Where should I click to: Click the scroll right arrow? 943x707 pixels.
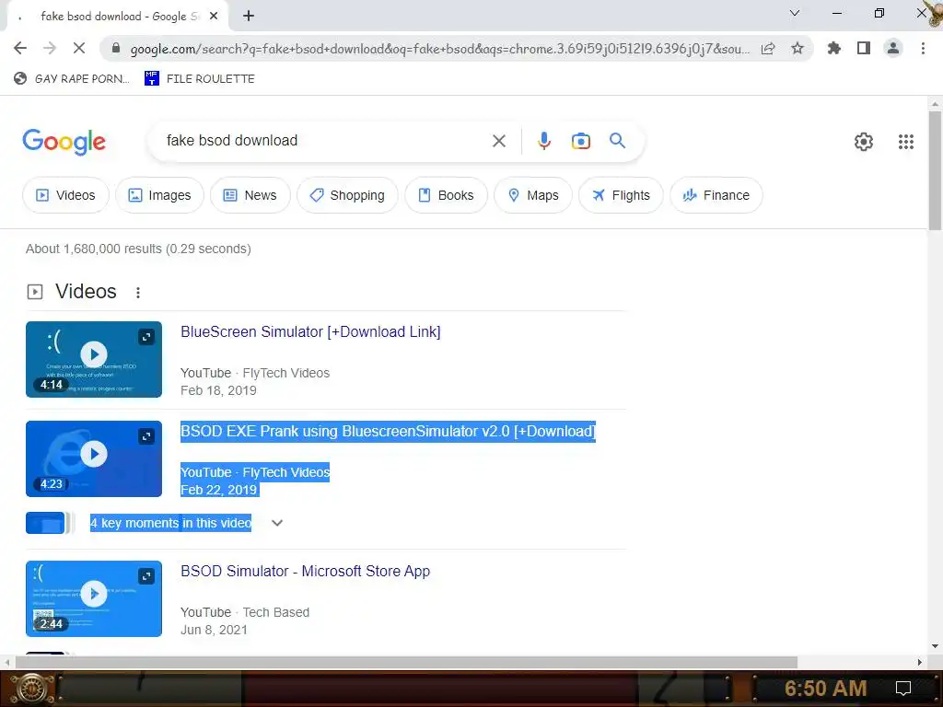pyautogui.click(x=920, y=663)
